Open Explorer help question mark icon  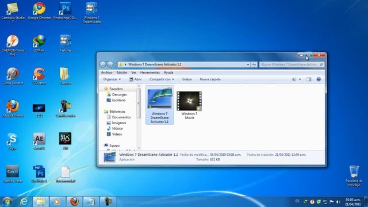click(319, 79)
